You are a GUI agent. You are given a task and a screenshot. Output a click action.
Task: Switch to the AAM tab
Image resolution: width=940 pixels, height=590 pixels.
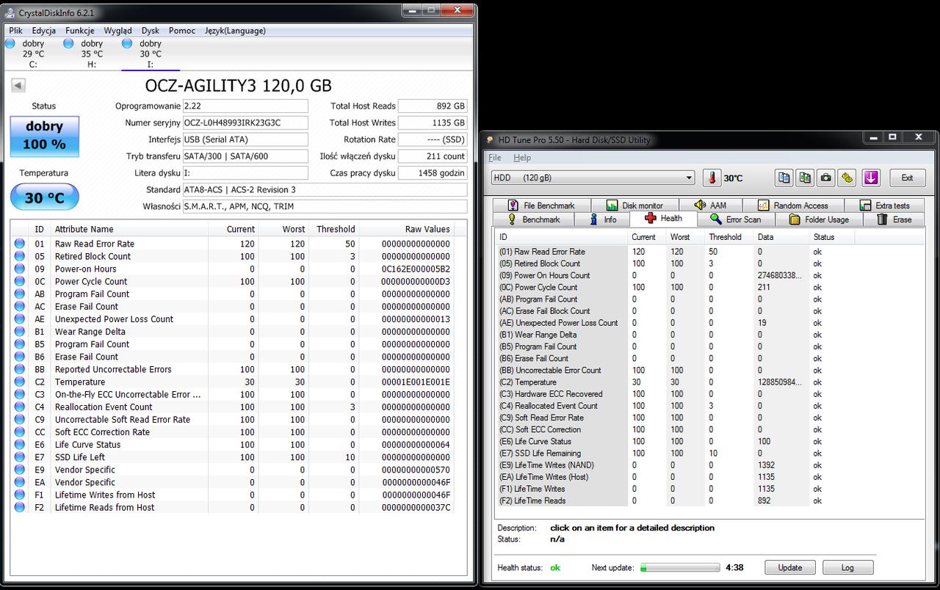[710, 205]
